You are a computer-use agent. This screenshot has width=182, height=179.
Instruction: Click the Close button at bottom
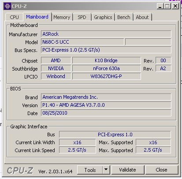click(x=161, y=170)
